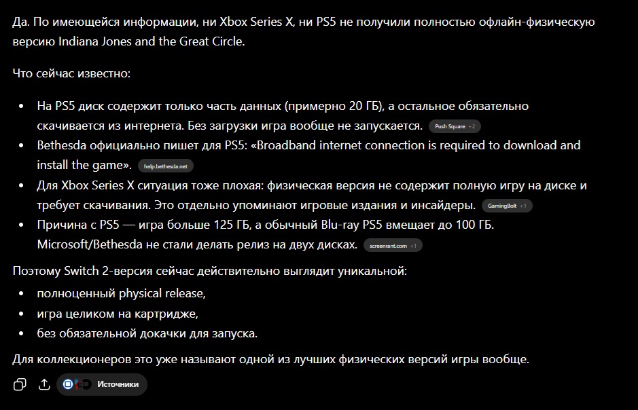Open the Push Square citation chip
The image size is (638, 410).
point(455,126)
